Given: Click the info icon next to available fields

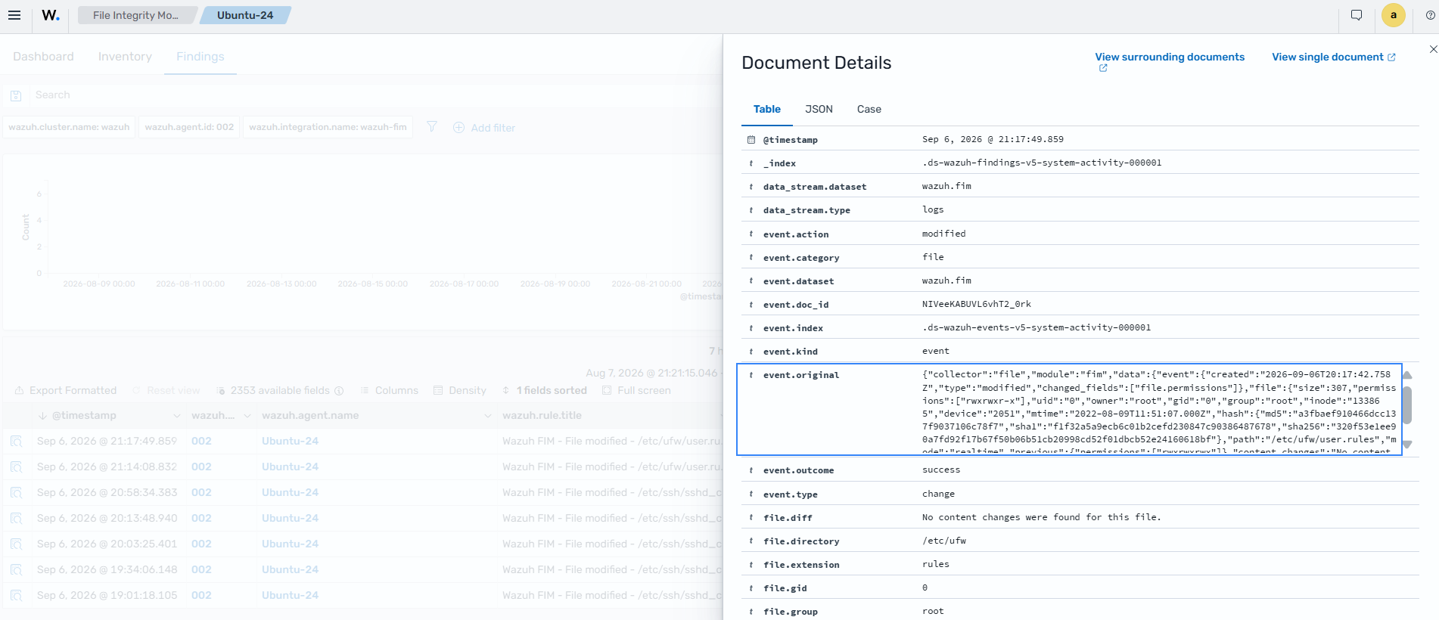Looking at the screenshot, I should [339, 391].
